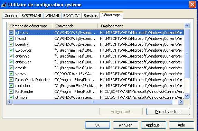Select the igfxtray row name
The width and height of the screenshot is (198, 131).
coord(22,33)
